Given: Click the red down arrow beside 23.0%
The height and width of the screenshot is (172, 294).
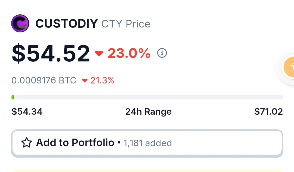Looking at the screenshot, I should point(99,54).
